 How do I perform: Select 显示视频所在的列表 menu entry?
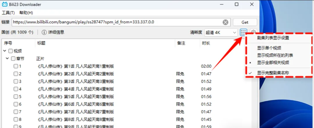tap(275, 55)
